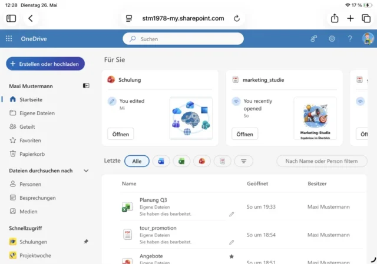Image resolution: width=377 pixels, height=264 pixels.
Task: Click Eigene Dateien location under tour_promotion
Action: tap(154, 235)
